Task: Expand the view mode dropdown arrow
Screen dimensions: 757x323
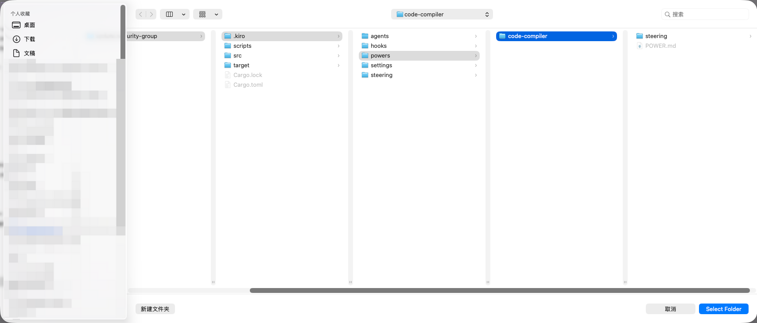Action: pyautogui.click(x=183, y=14)
